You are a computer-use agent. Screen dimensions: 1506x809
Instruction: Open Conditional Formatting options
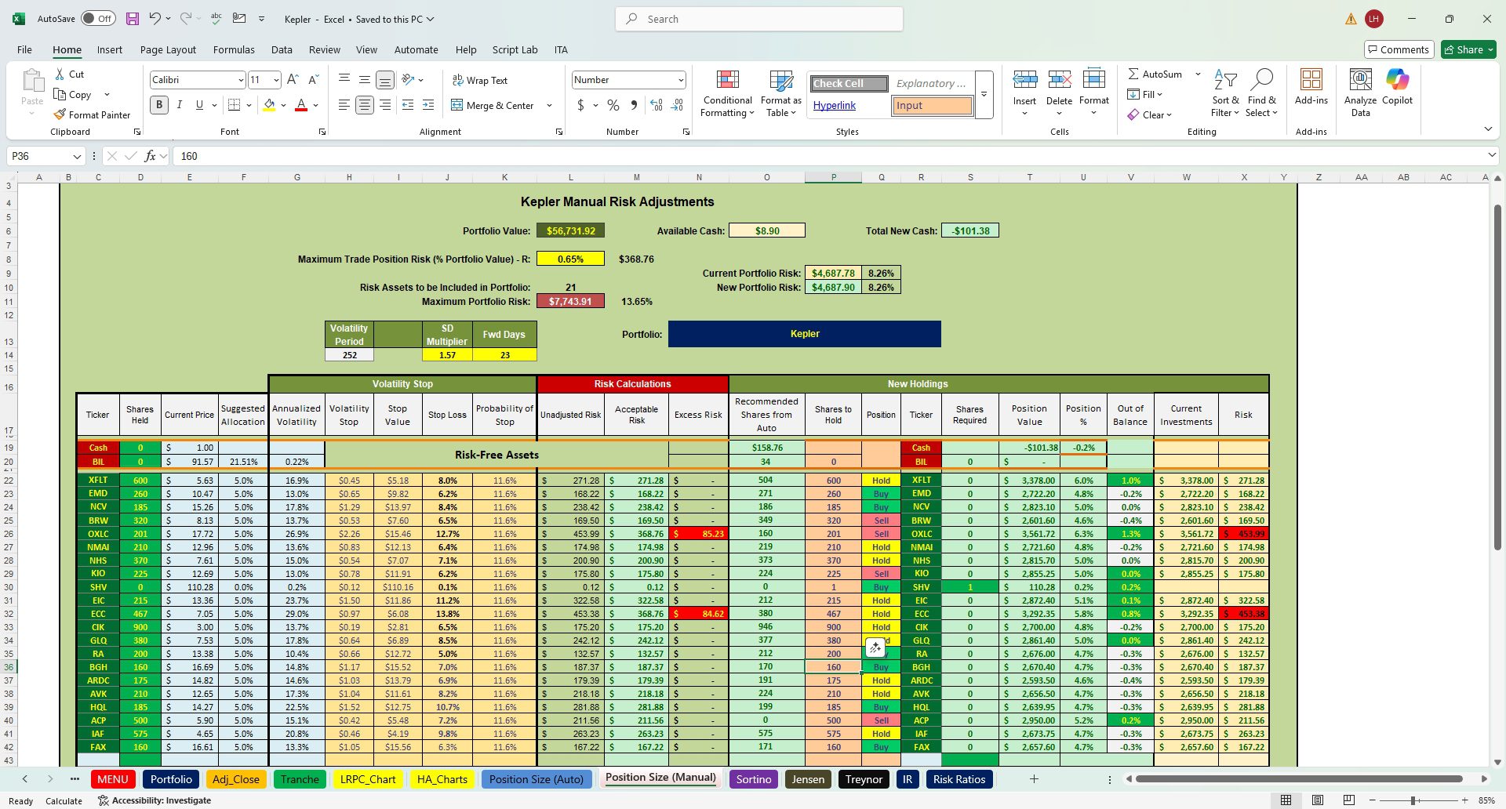(x=726, y=93)
